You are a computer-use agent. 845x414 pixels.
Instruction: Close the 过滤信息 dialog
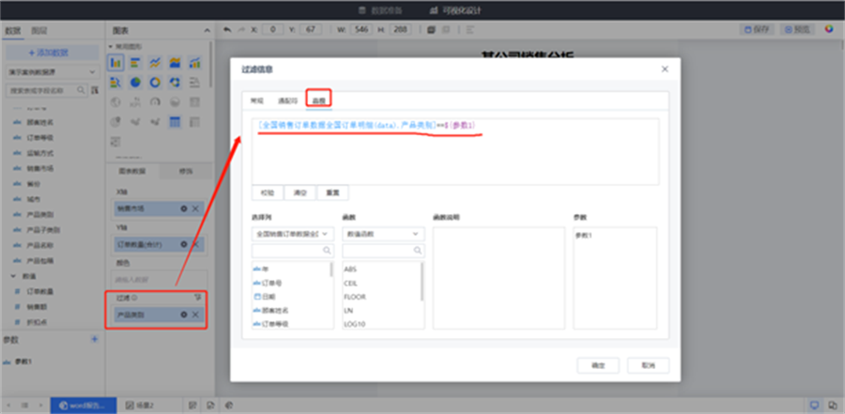665,69
